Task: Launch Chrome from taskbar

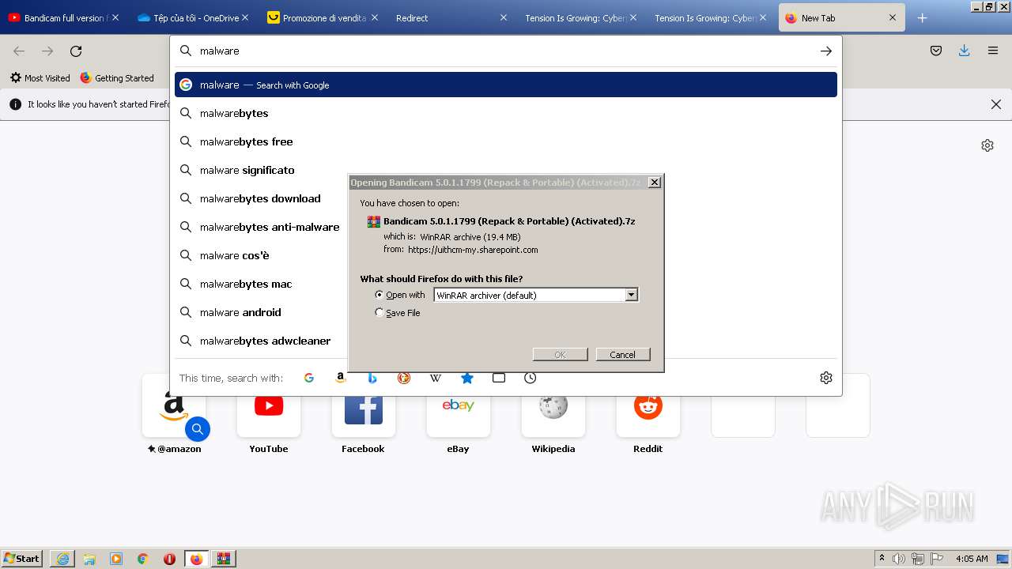Action: pyautogui.click(x=143, y=559)
